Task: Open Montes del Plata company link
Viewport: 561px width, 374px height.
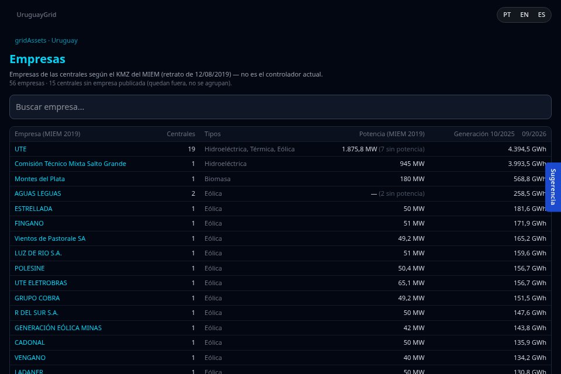Action: pos(40,179)
